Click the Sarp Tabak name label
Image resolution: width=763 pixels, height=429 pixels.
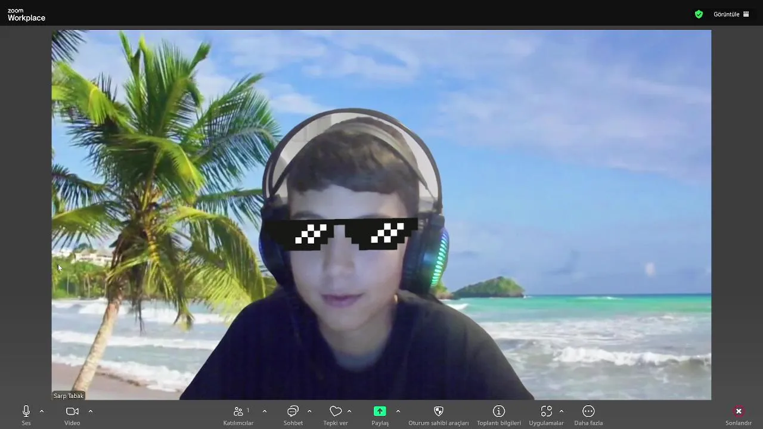[x=69, y=396]
